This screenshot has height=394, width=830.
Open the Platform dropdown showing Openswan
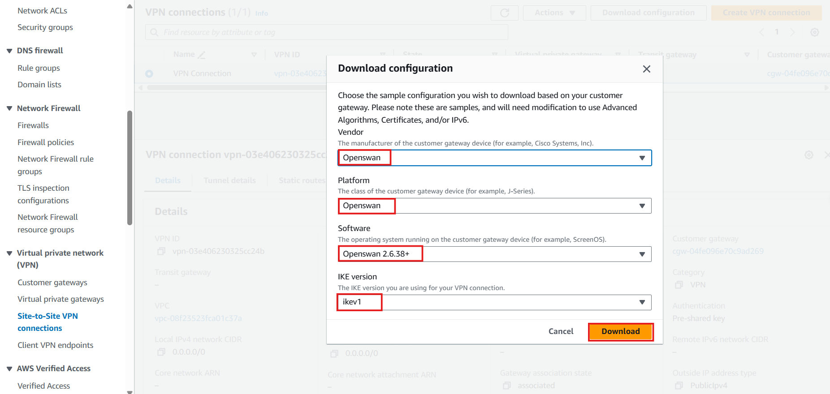click(494, 206)
